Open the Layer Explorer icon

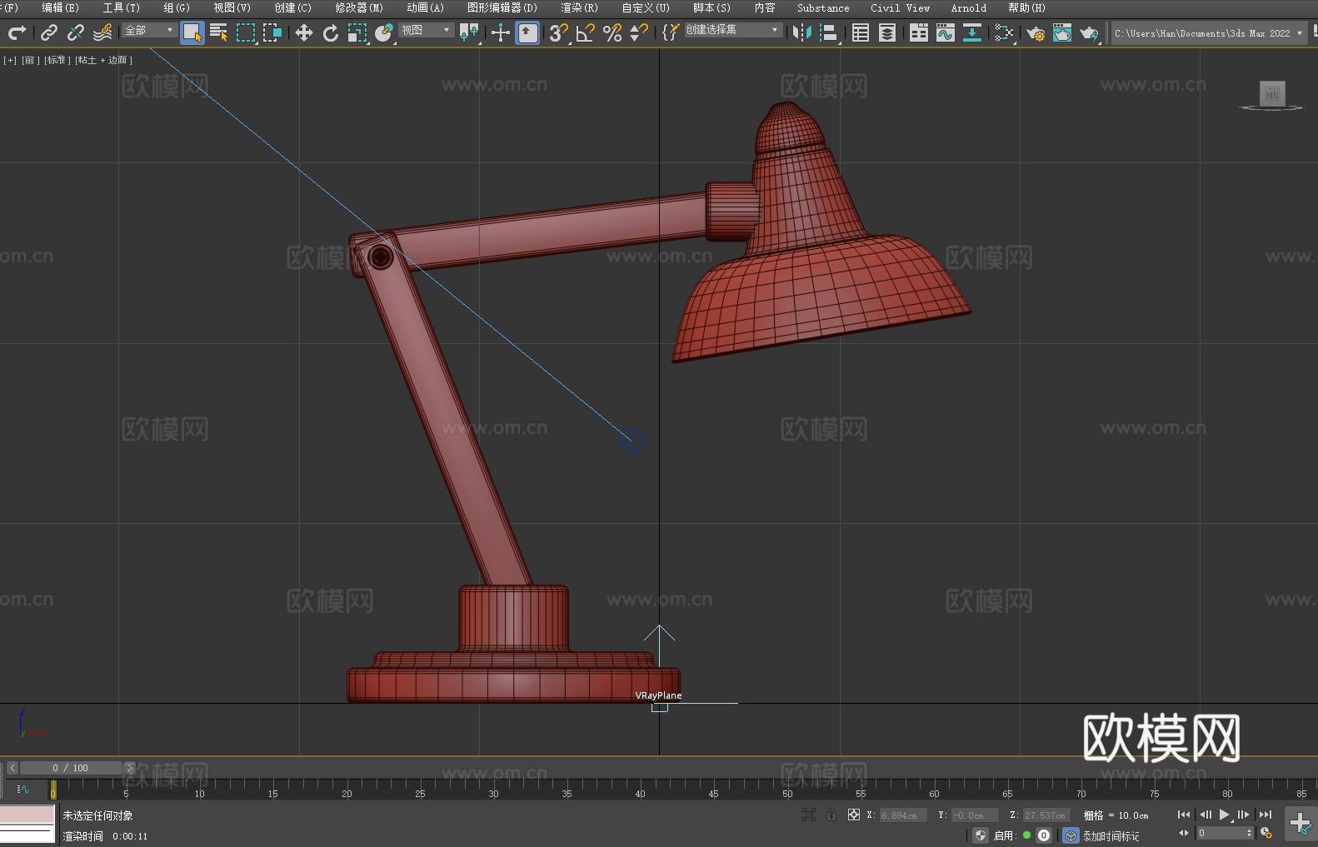886,33
